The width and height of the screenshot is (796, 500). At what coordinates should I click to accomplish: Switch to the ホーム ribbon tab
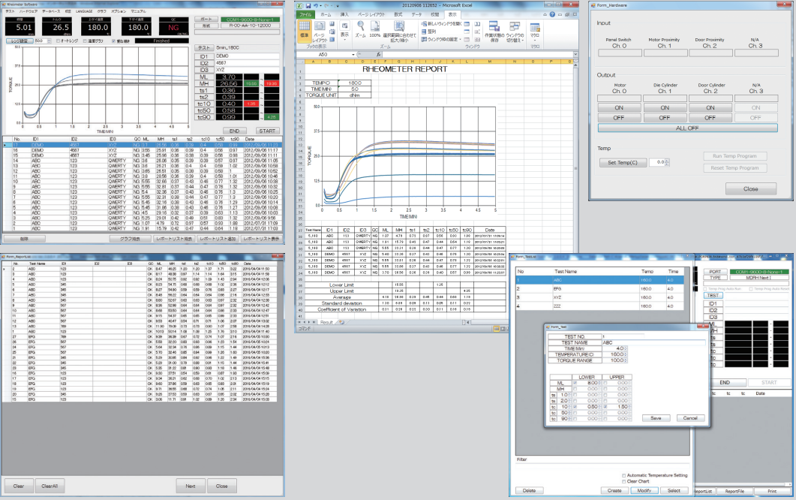(326, 15)
